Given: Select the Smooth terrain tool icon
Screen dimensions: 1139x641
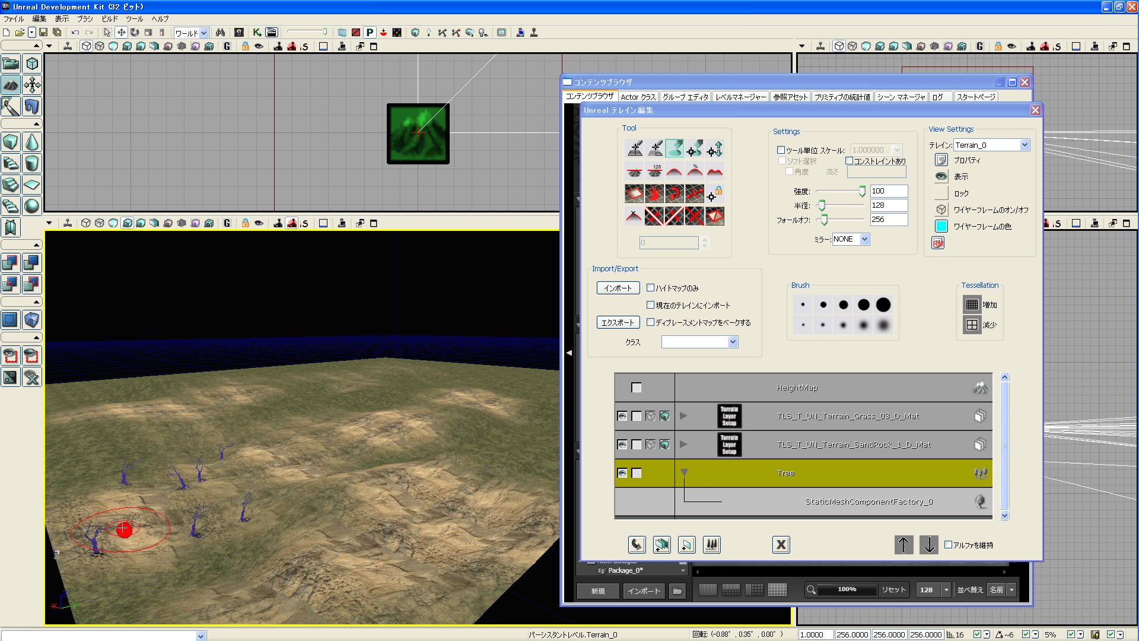Looking at the screenshot, I should pos(675,171).
